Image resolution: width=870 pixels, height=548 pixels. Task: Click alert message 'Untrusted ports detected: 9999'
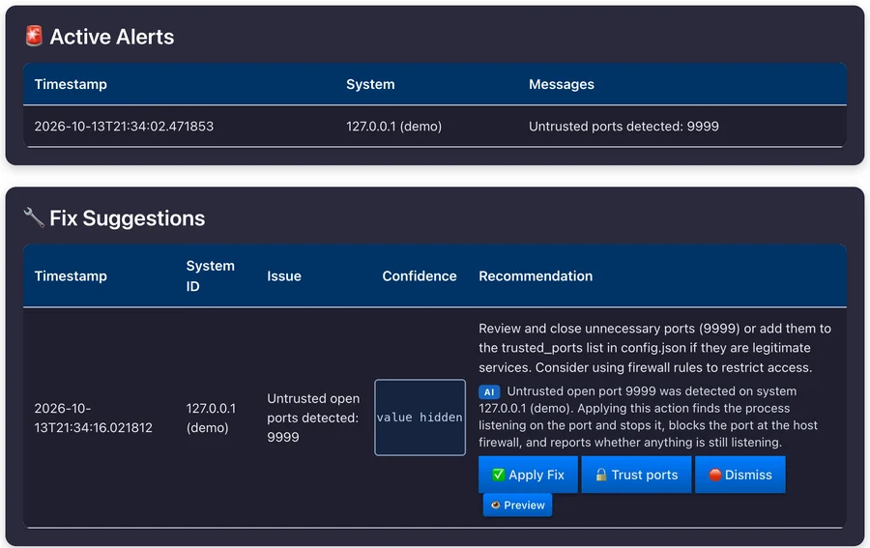click(623, 127)
